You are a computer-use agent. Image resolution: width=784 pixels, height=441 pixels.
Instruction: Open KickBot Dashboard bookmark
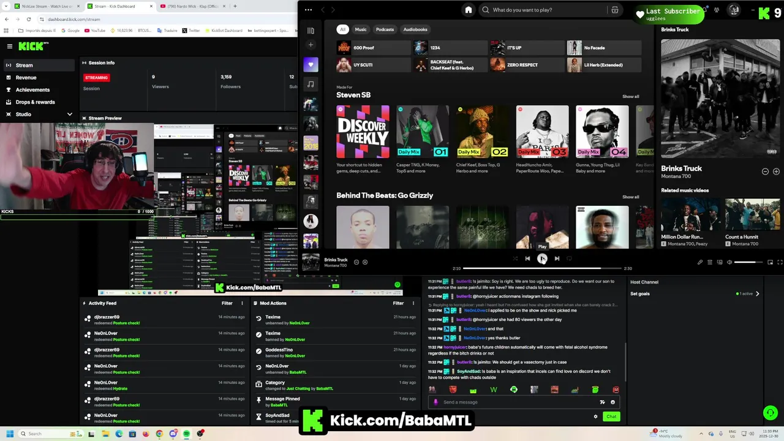223,30
